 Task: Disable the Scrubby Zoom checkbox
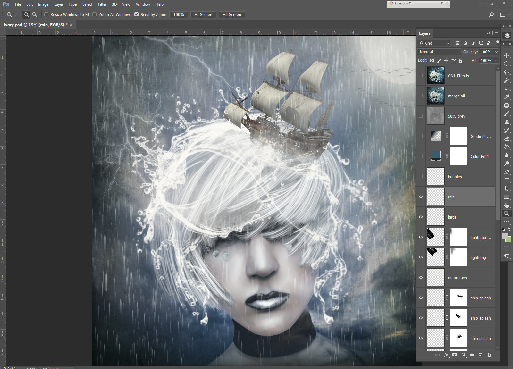point(137,14)
